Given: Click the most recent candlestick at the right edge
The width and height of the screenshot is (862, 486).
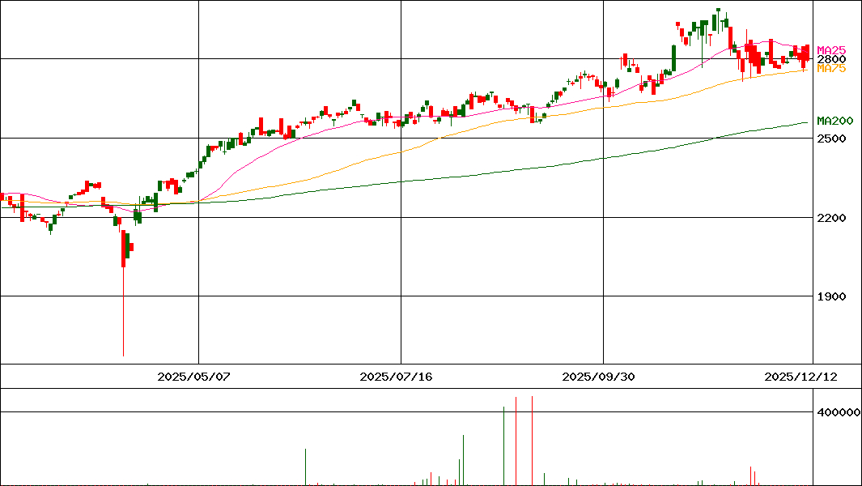Looking at the screenshot, I should (x=807, y=53).
